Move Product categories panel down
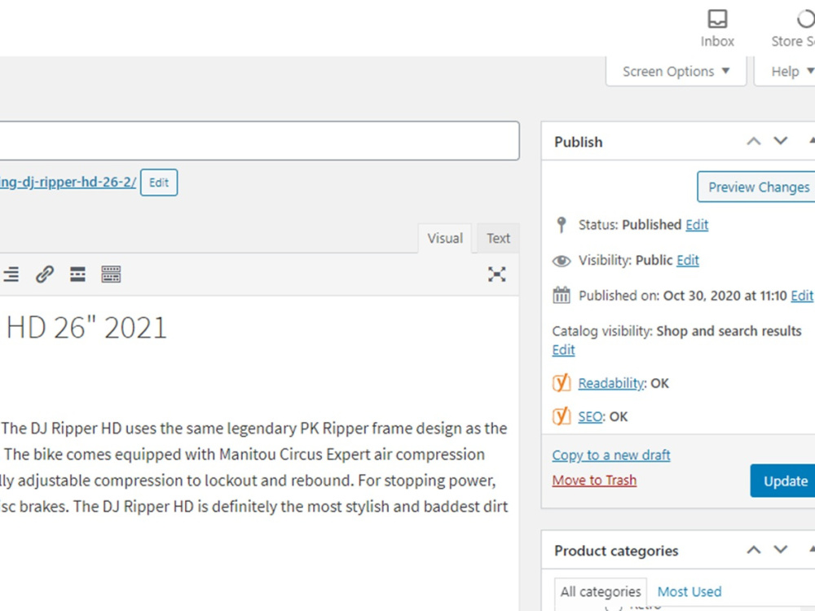Screen dimensions: 815x611 pos(781,550)
